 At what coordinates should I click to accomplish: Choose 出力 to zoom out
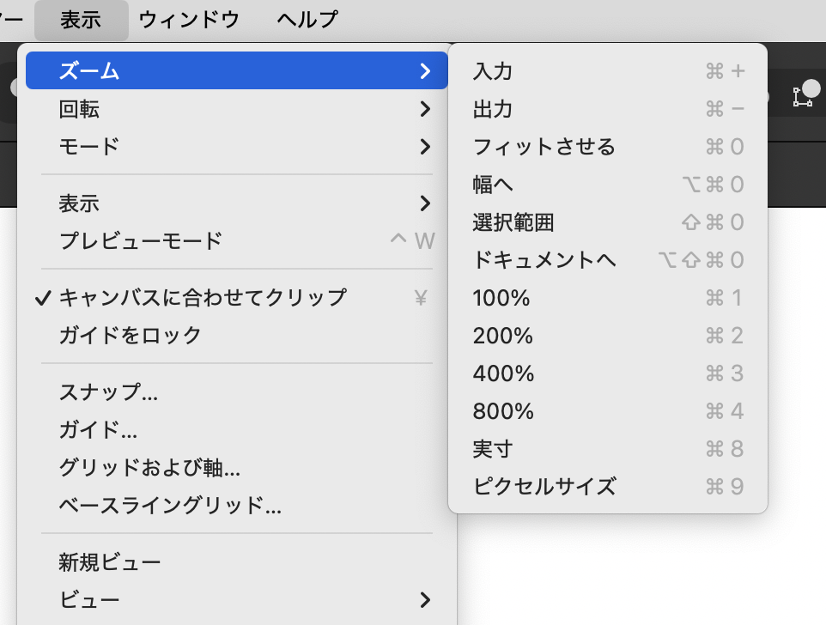tap(493, 109)
